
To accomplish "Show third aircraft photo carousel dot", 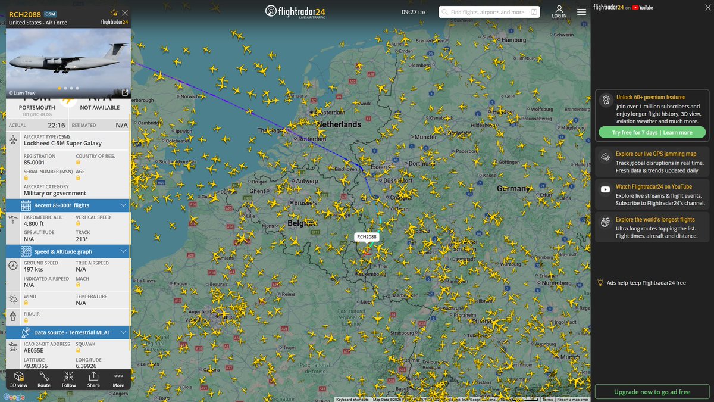I will [71, 88].
